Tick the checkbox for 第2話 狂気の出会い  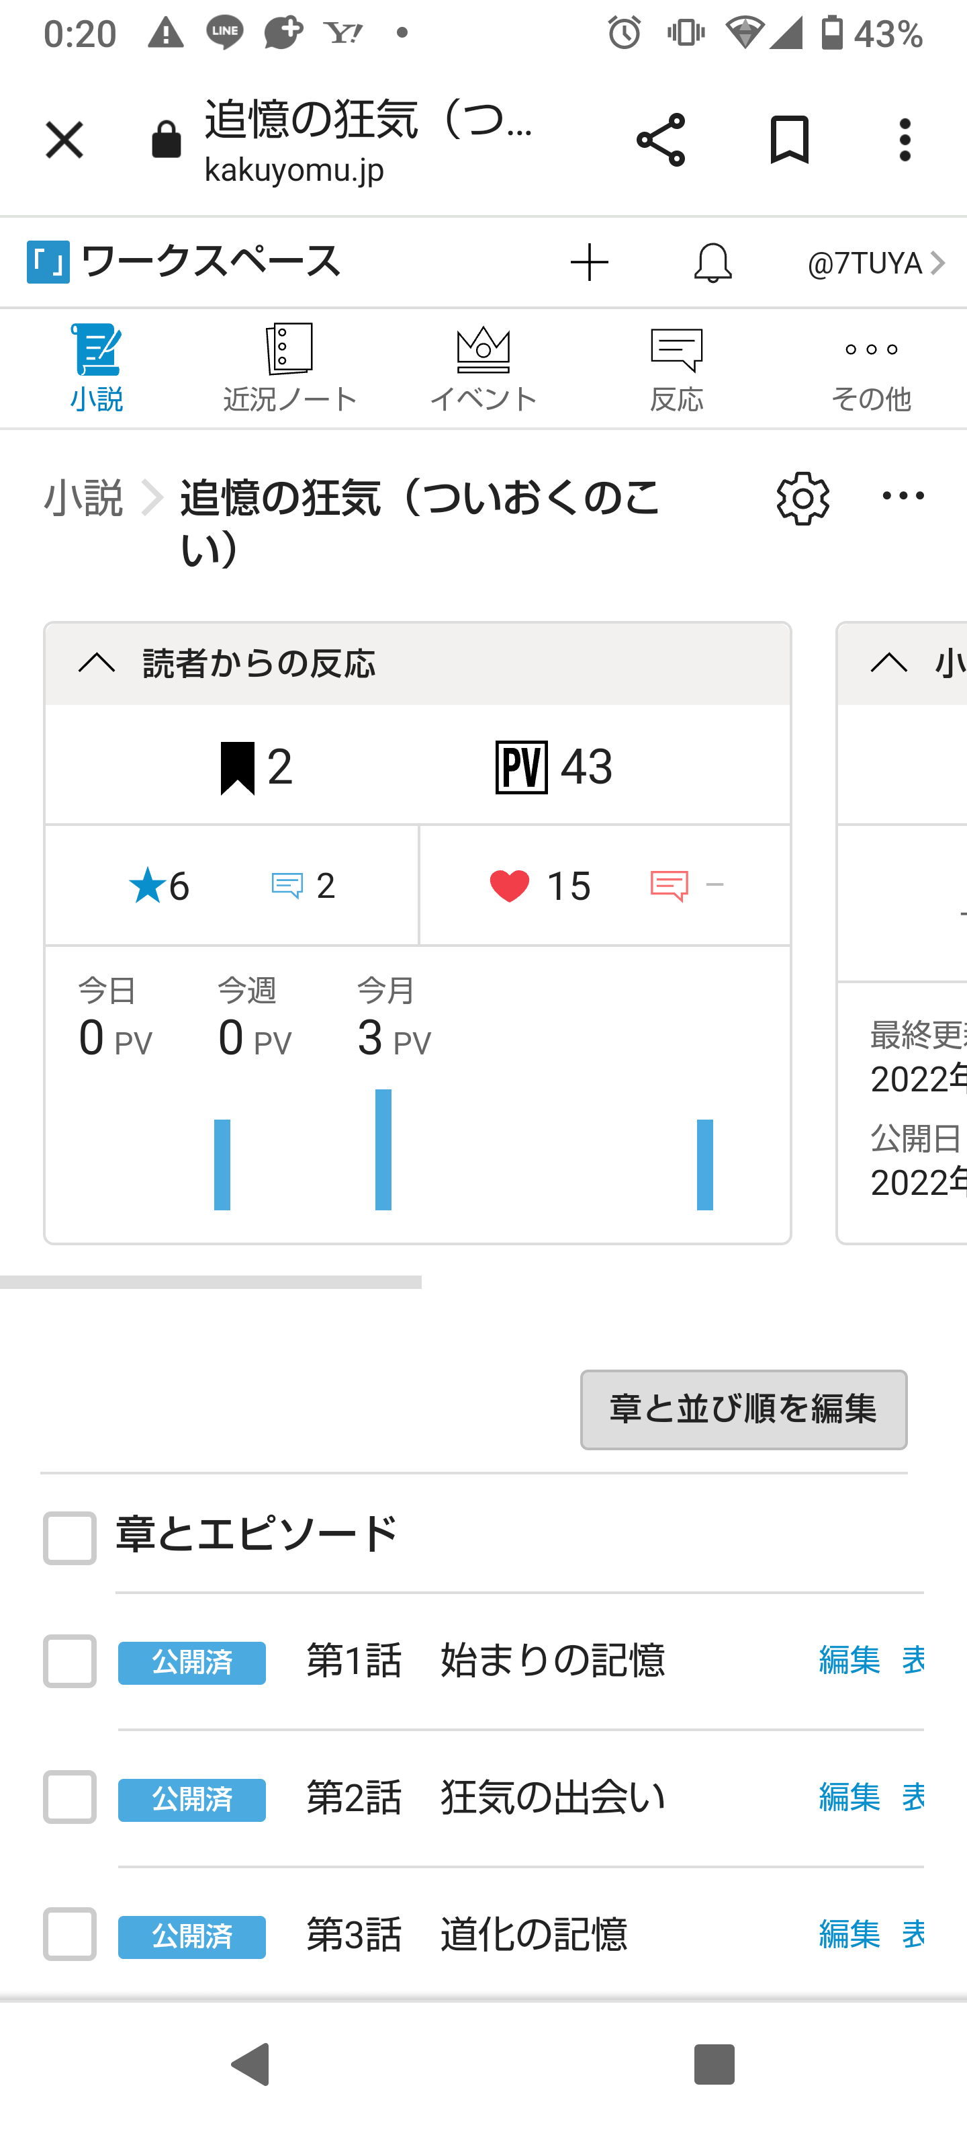click(x=71, y=1797)
